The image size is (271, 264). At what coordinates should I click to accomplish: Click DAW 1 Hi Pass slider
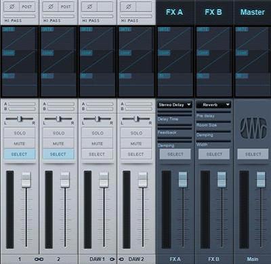[x=97, y=16]
